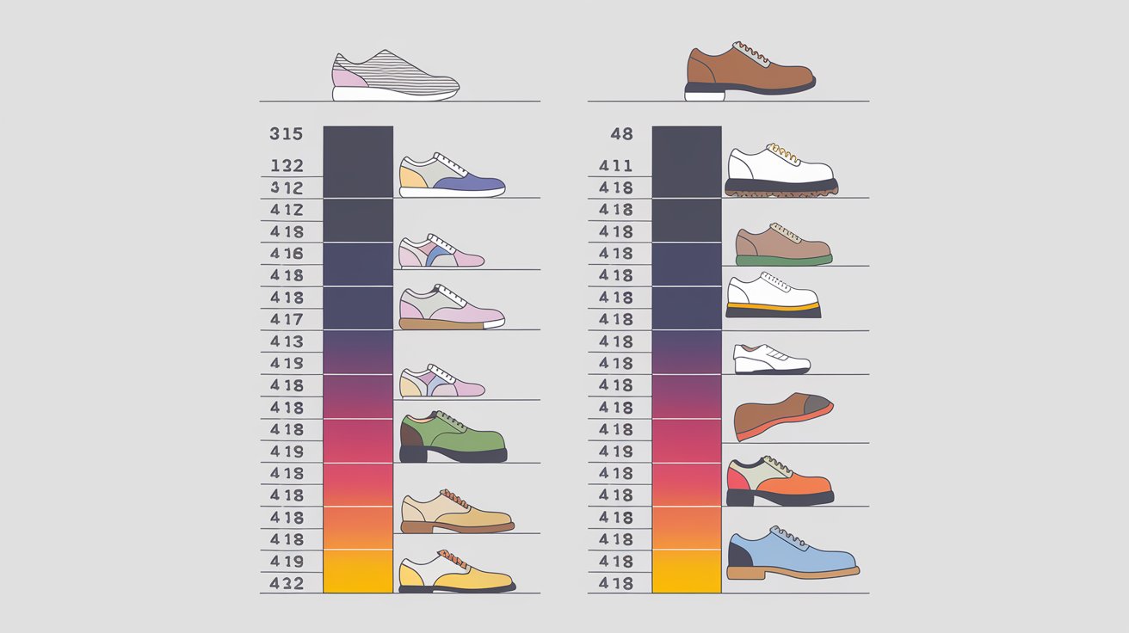Click the striped gray sneaker at top left
The height and width of the screenshot is (633, 1129).
[x=395, y=76]
